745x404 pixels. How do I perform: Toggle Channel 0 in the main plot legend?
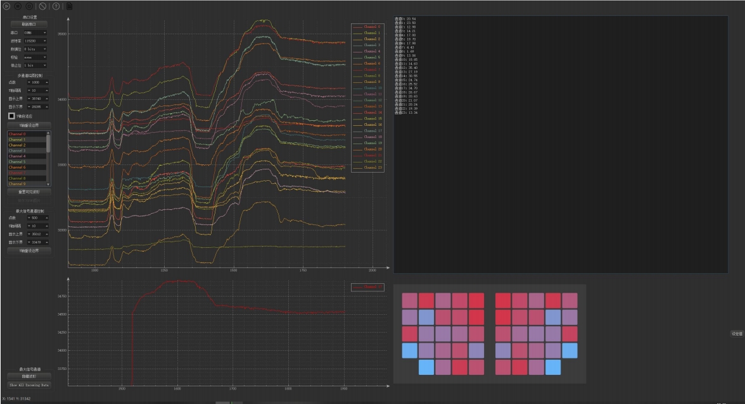point(367,27)
